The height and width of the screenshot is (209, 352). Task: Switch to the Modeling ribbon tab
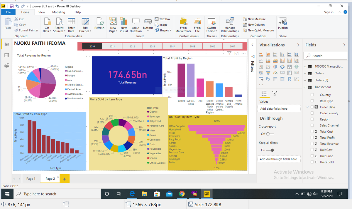point(59,12)
